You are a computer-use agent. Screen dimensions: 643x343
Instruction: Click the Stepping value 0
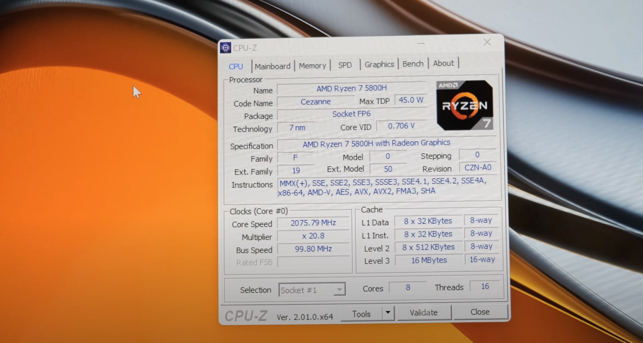(477, 155)
